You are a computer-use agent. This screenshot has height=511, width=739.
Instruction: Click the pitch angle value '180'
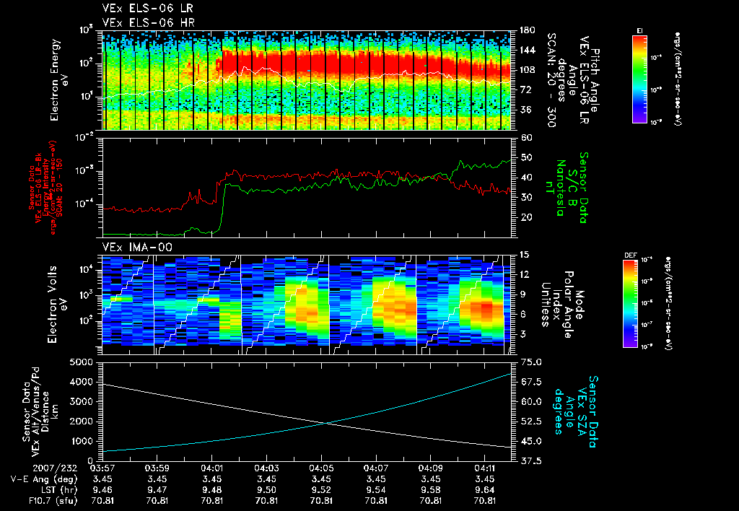point(527,30)
